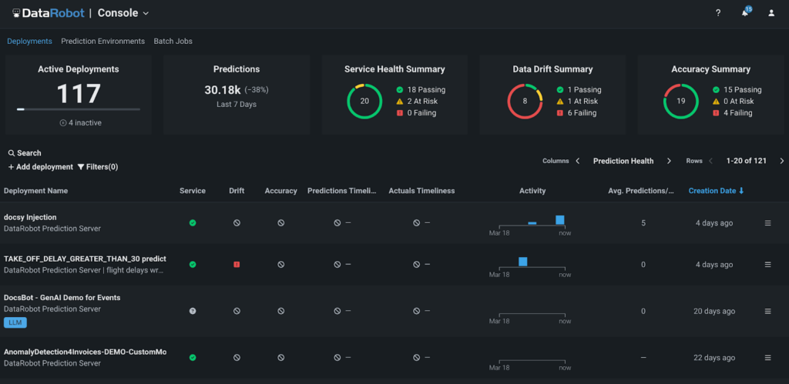This screenshot has width=789, height=384.
Task: Open actions menu for TAKE_OFF_DELAY_GREATER_THAN_30 predict
Action: pos(768,265)
